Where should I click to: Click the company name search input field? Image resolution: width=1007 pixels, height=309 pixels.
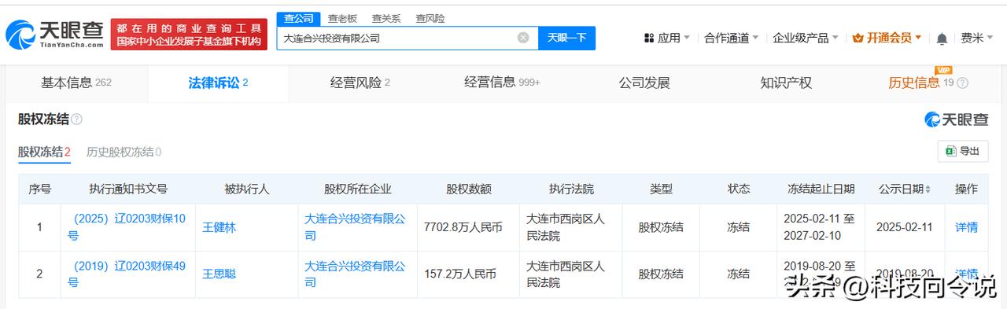point(397,38)
